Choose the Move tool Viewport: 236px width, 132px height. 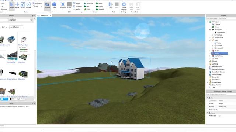pos(17,5)
